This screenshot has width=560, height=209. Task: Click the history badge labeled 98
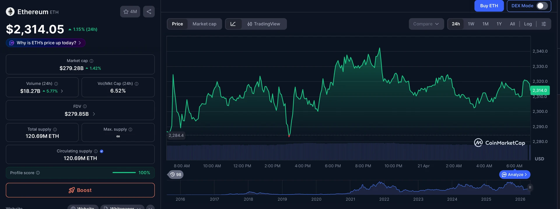(176, 174)
